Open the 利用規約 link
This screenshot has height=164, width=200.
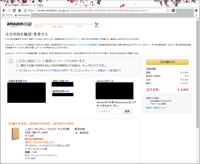pyautogui.click(x=95, y=39)
